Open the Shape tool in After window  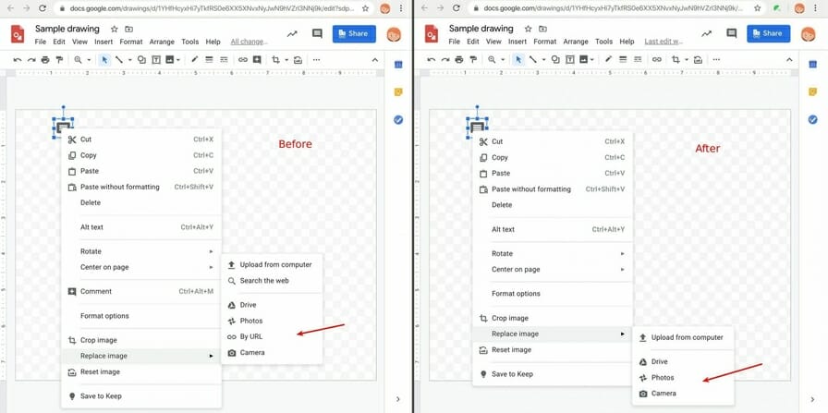click(x=555, y=60)
